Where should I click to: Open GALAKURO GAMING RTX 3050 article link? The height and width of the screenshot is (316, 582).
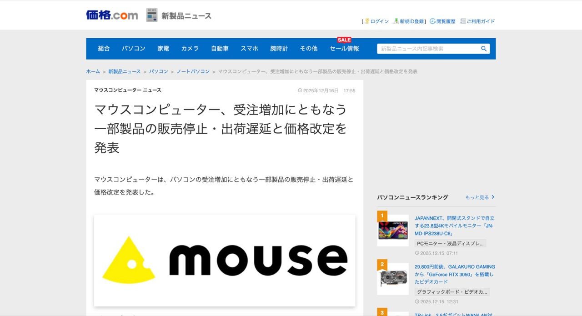455,275
